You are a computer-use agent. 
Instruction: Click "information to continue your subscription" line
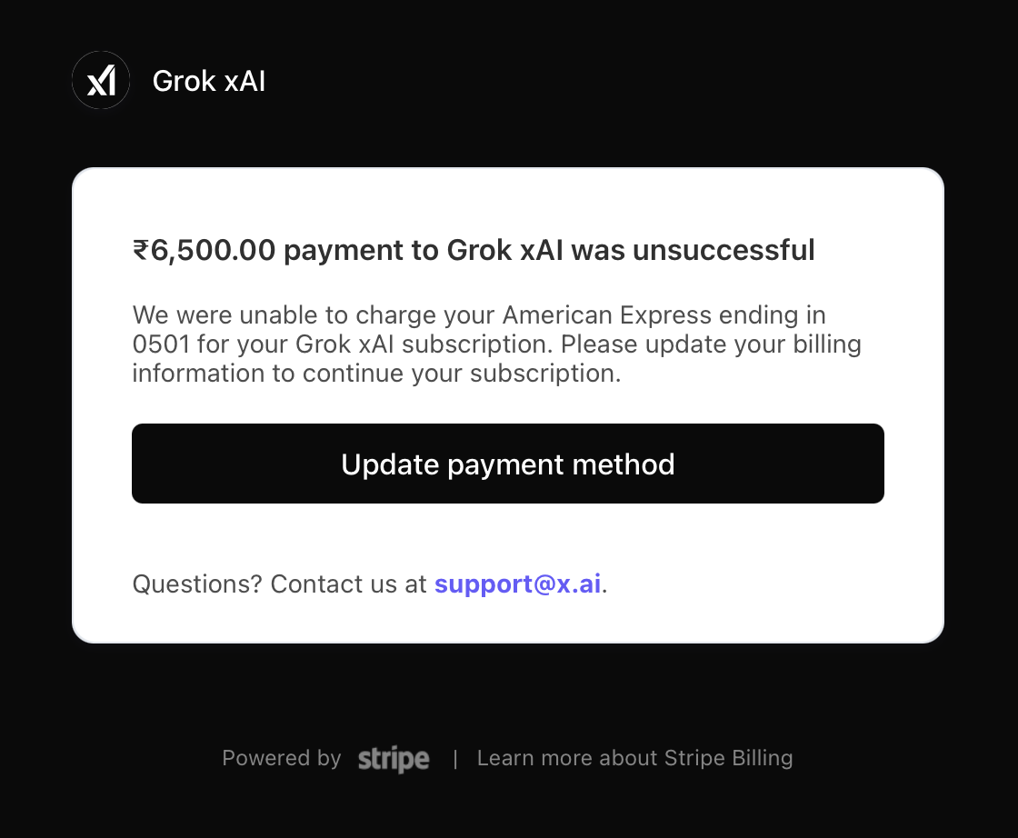(376, 374)
